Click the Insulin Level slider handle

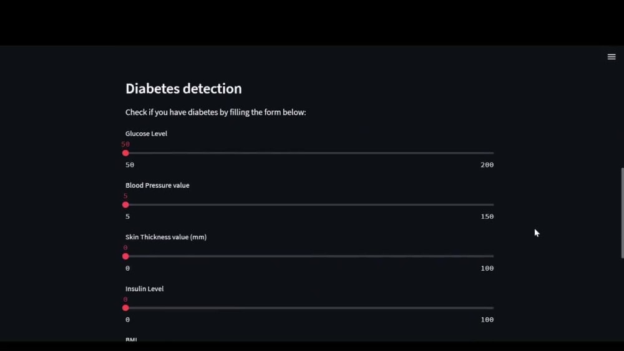coord(125,308)
